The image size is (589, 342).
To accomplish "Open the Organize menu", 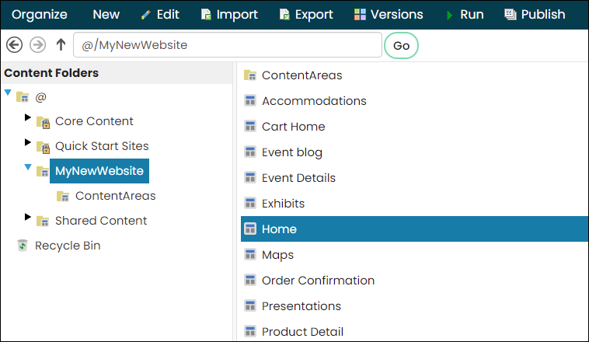I will pos(40,14).
